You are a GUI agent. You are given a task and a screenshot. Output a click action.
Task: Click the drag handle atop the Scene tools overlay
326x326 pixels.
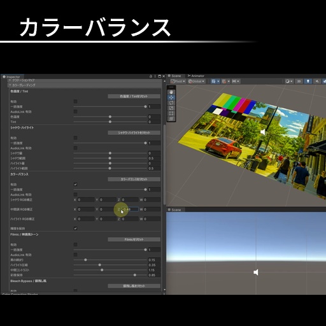pos(171,87)
